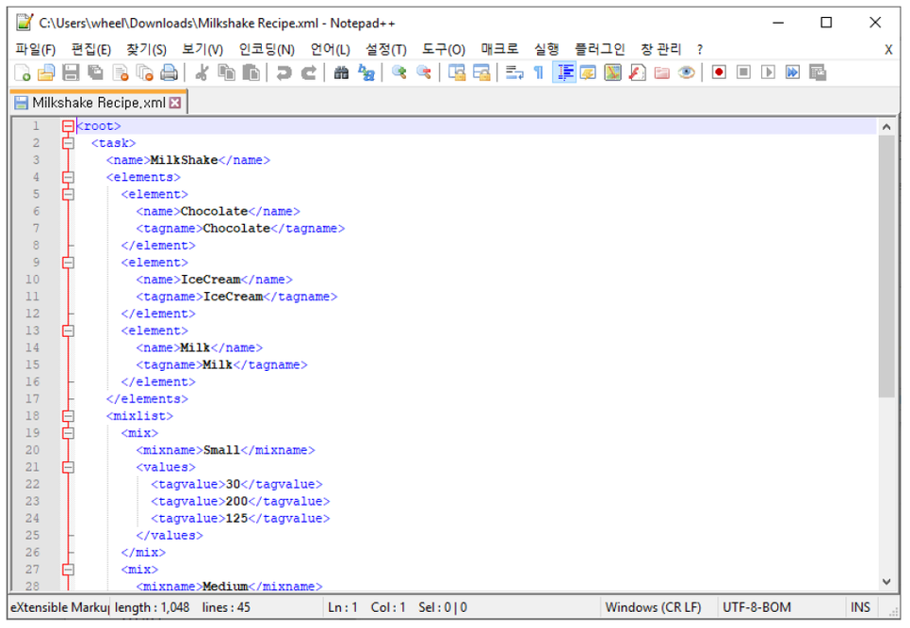Toggle file monitoring with the eye icon
Image resolution: width=910 pixels, height=628 pixels.
pos(687,72)
